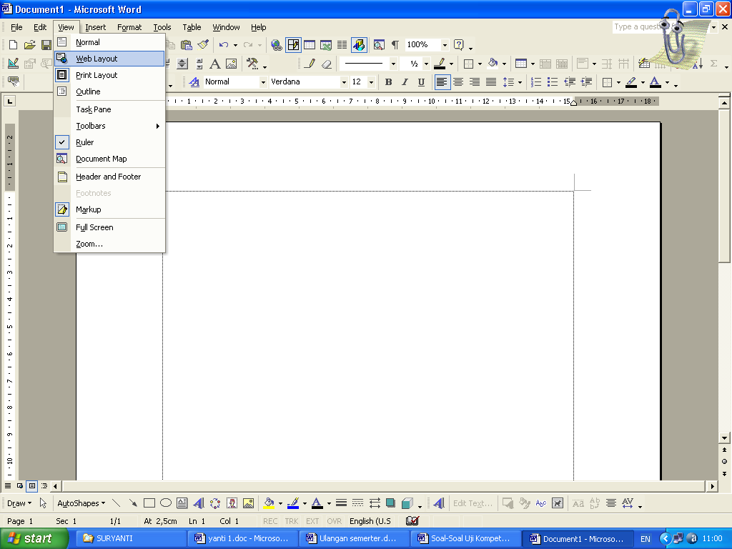Image resolution: width=732 pixels, height=549 pixels.
Task: Click the Bullets list icon
Action: tap(553, 82)
